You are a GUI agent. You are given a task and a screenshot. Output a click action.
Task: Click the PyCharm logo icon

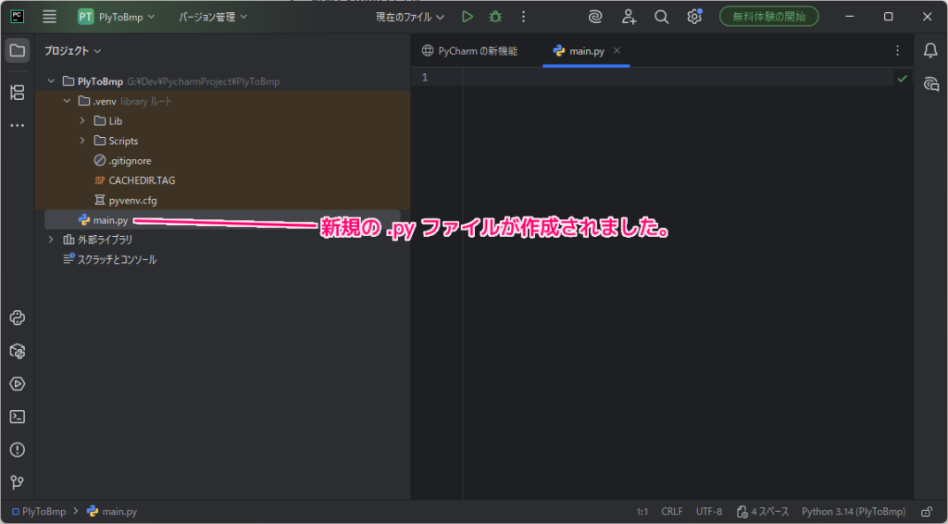click(x=18, y=17)
